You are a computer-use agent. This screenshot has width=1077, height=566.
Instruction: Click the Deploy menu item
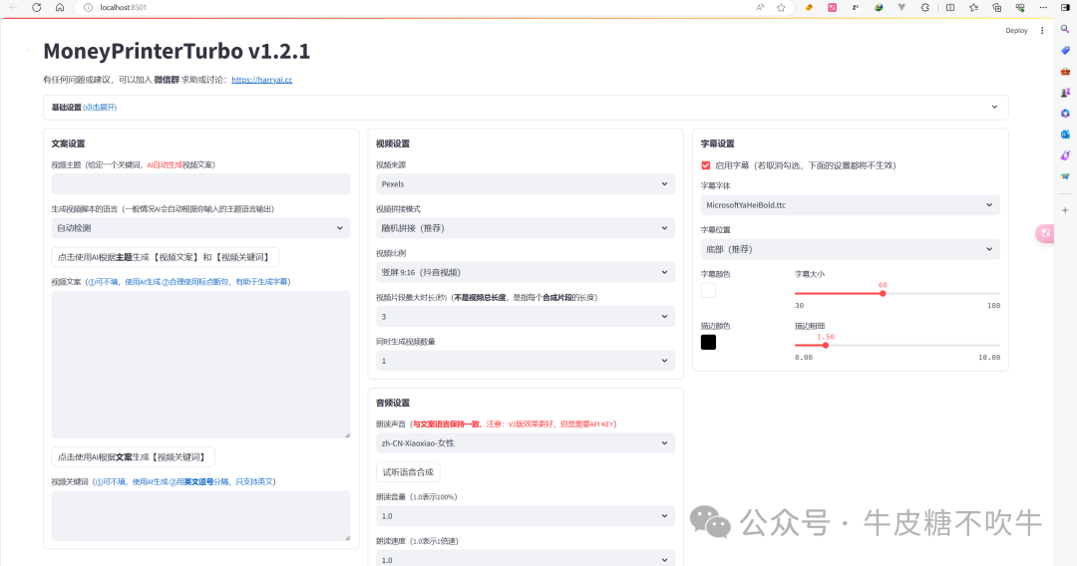click(x=1016, y=30)
